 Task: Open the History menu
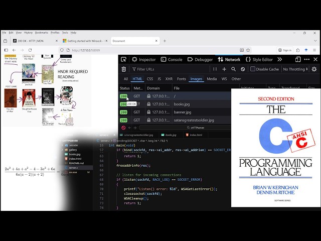[x=28, y=33]
